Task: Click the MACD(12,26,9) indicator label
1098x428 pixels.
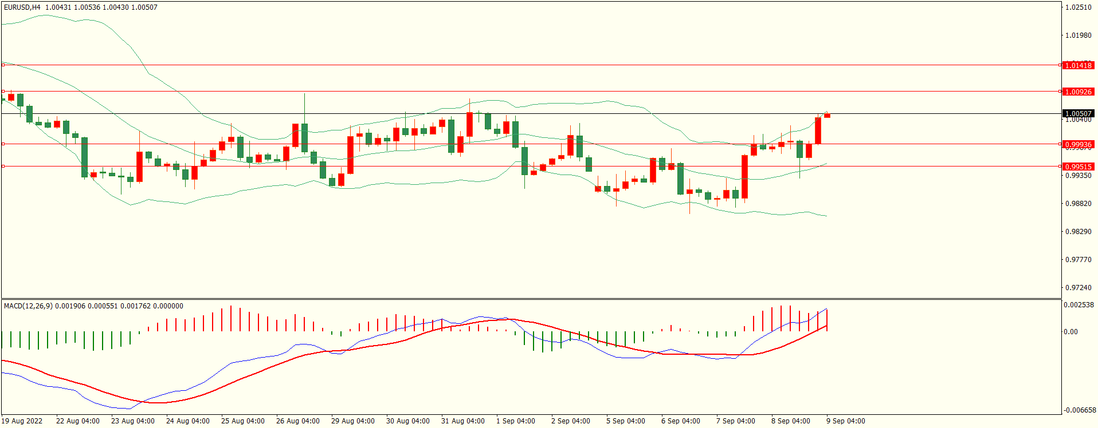Action: click(28, 306)
